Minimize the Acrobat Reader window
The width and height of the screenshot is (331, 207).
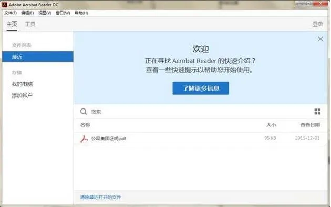(x=300, y=3)
